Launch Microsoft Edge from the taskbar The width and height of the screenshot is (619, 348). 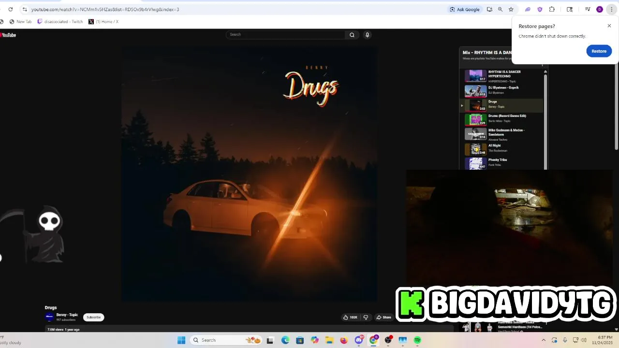click(x=285, y=340)
